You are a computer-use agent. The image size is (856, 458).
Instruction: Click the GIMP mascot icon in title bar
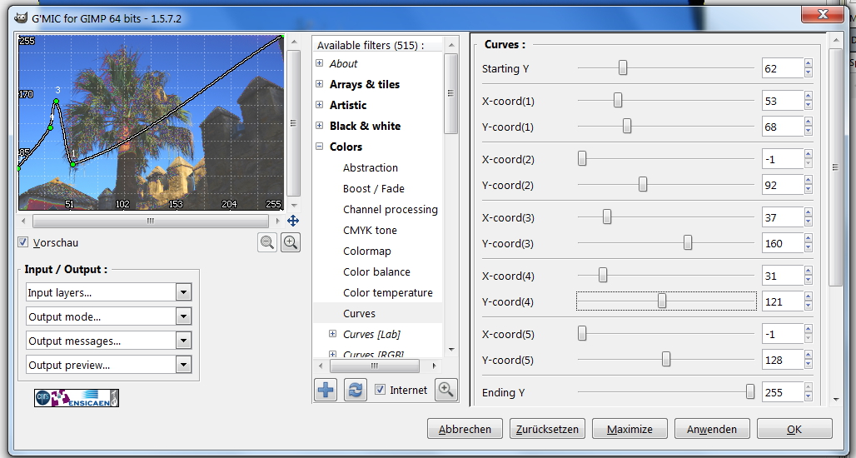pyautogui.click(x=21, y=18)
